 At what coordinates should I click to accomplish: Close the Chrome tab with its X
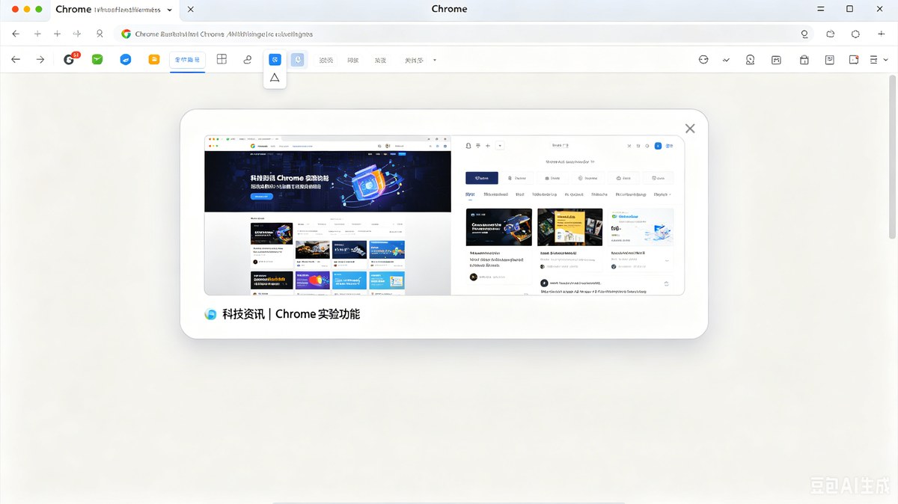pos(190,10)
